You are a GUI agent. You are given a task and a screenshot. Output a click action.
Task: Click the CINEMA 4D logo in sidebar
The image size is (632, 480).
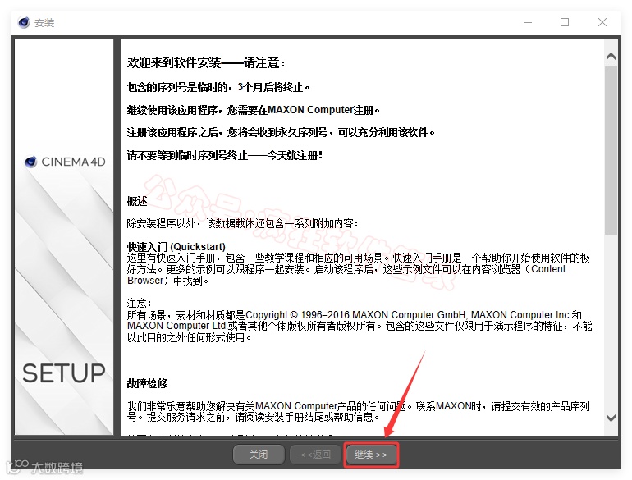coord(65,162)
